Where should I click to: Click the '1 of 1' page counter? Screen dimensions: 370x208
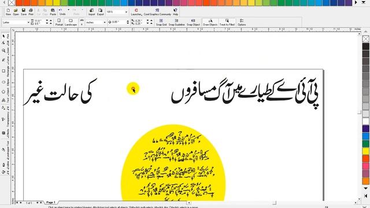point(29,203)
